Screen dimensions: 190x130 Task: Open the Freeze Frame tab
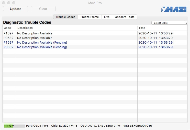(90, 17)
